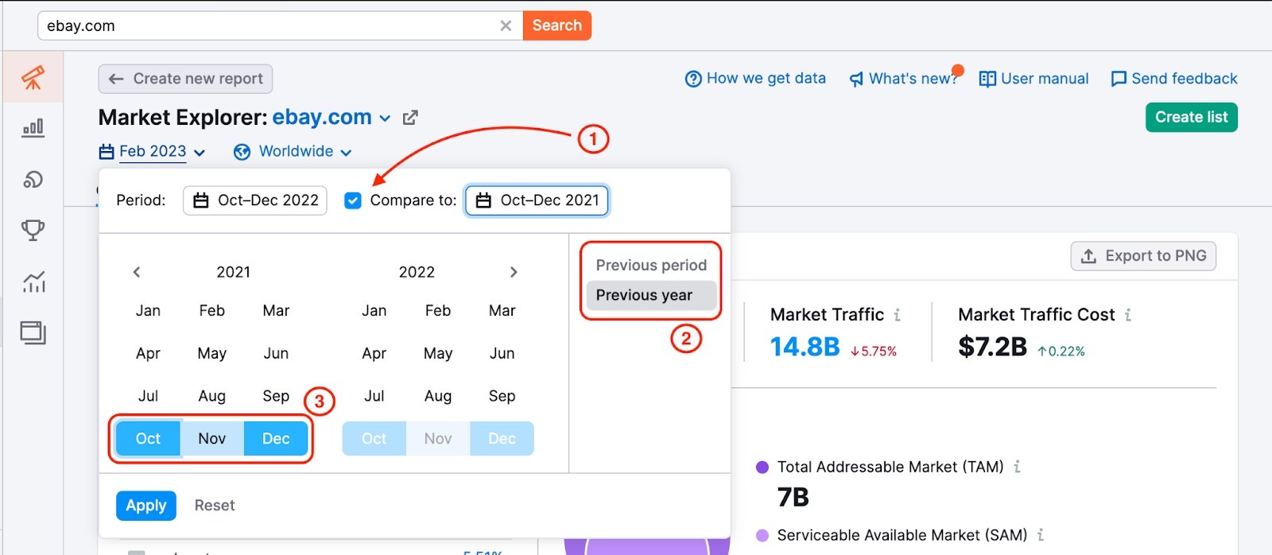Select Oct in 2022 calendar
The height and width of the screenshot is (555, 1272).
(x=374, y=439)
